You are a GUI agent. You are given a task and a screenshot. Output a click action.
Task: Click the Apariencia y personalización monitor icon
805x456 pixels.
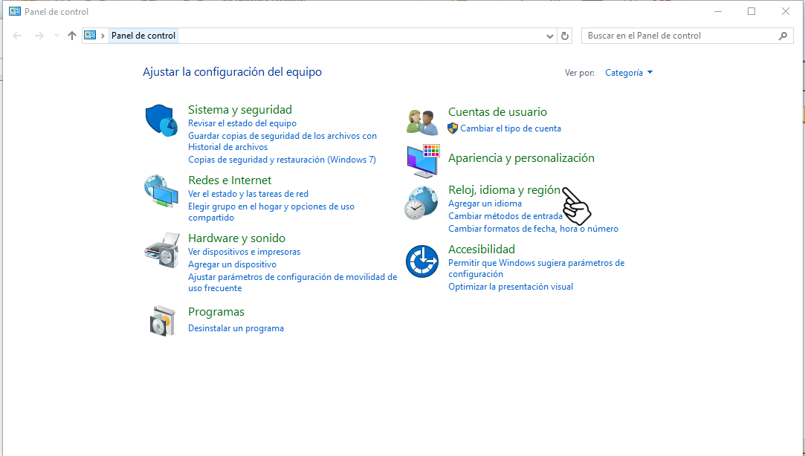pos(423,160)
